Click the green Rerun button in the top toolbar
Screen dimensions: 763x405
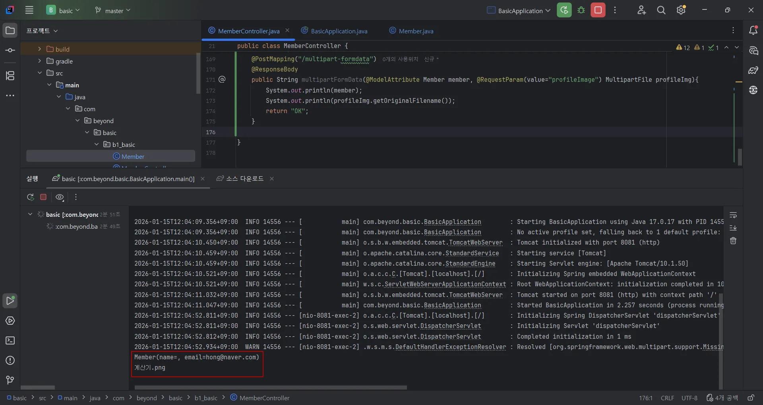(x=564, y=10)
